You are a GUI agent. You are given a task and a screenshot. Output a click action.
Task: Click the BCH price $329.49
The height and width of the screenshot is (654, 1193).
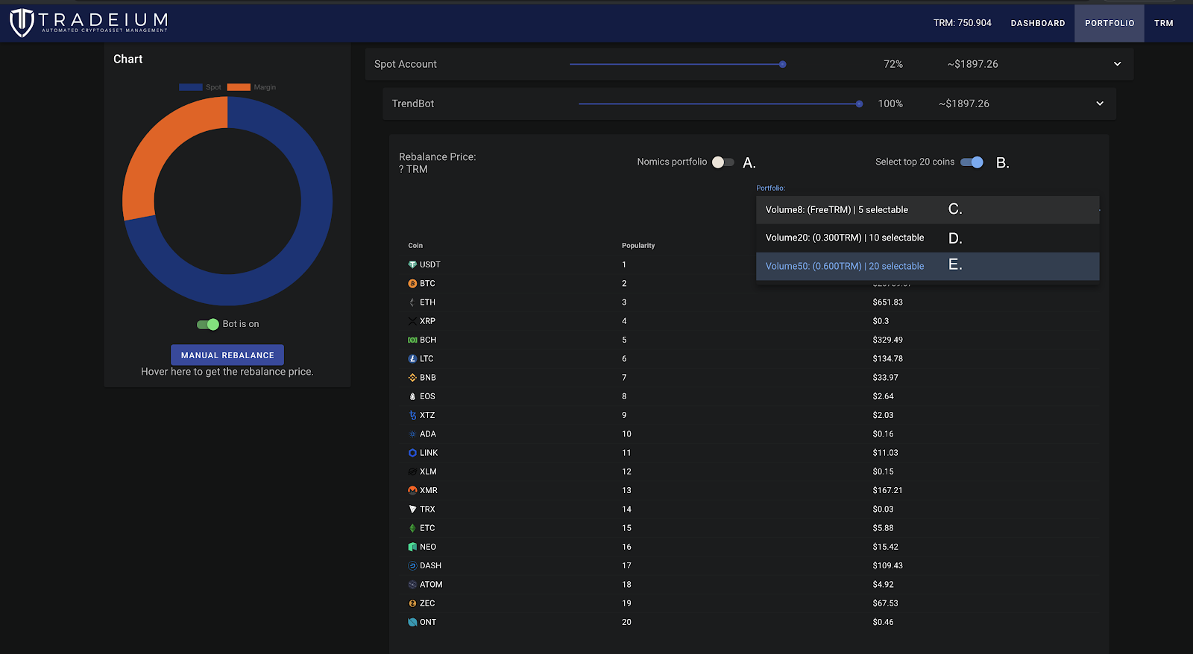888,340
